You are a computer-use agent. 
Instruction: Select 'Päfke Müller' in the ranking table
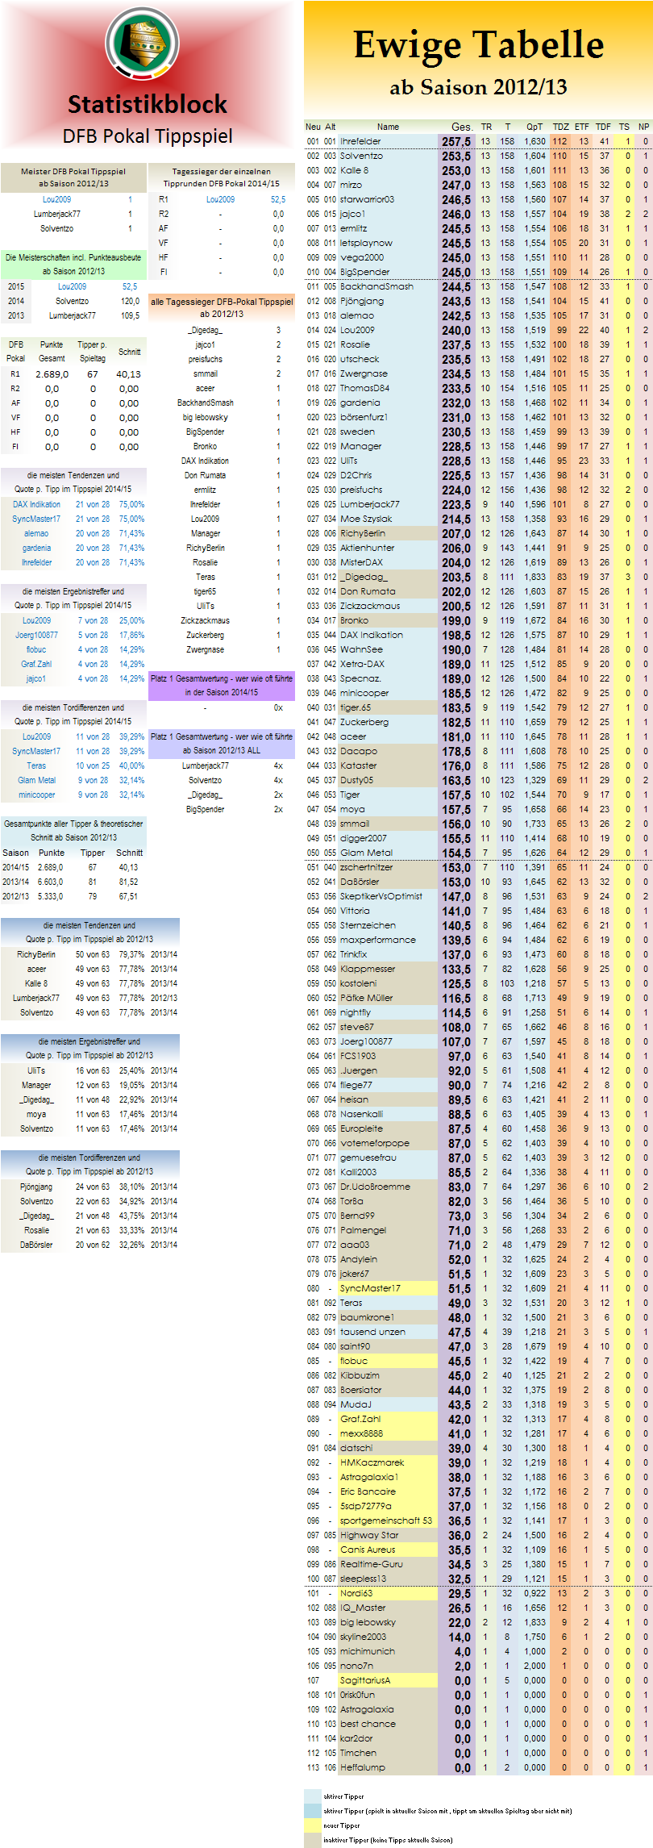coord(366,998)
